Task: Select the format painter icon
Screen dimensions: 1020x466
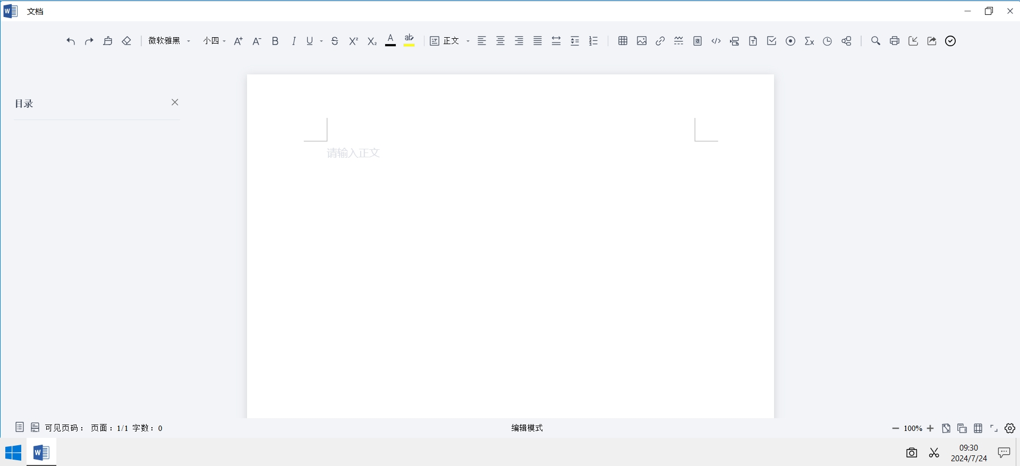Action: pos(108,41)
